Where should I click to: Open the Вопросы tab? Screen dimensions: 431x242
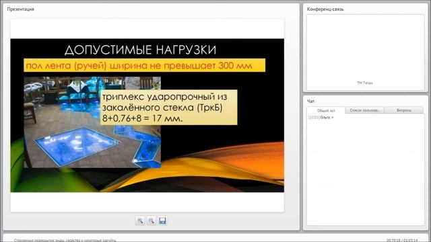[x=404, y=110]
